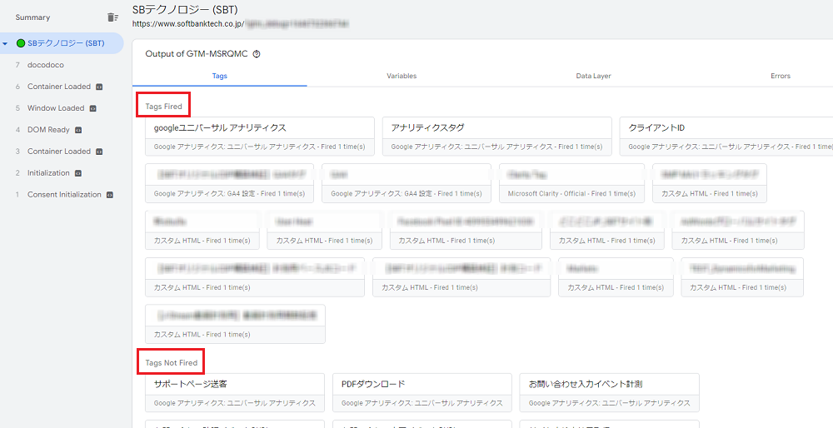Open the Data Layer tab
The height and width of the screenshot is (428, 833).
pyautogui.click(x=593, y=76)
